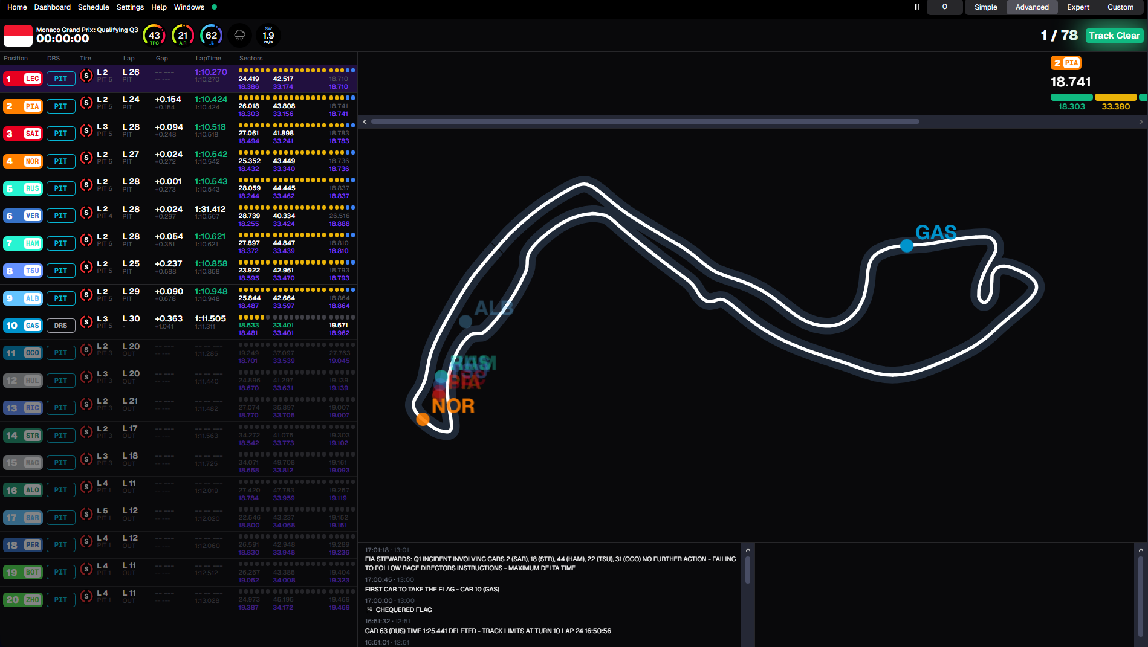This screenshot has width=1148, height=647.
Task: Open the Windows menu
Action: point(189,7)
